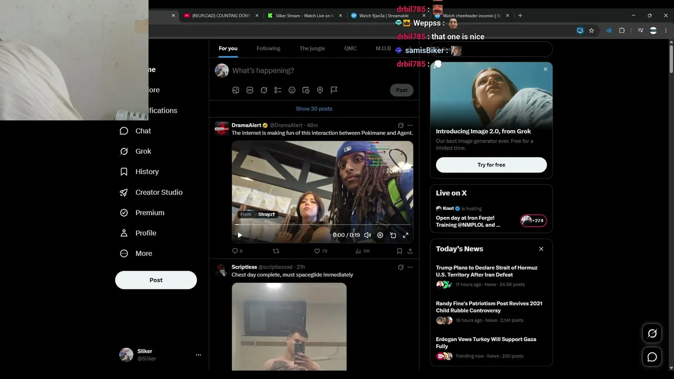Image resolution: width=674 pixels, height=379 pixels.
Task: Add a poll to the new post
Action: tap(278, 90)
